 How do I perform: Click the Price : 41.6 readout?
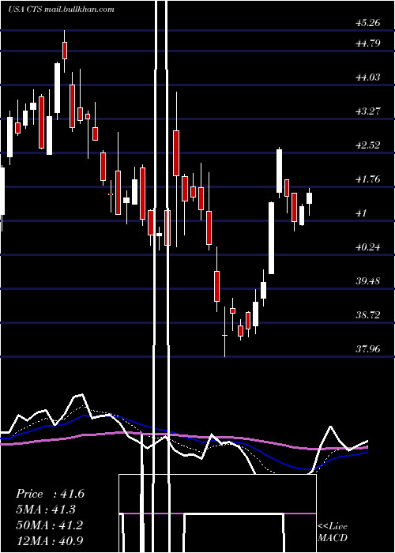50,494
